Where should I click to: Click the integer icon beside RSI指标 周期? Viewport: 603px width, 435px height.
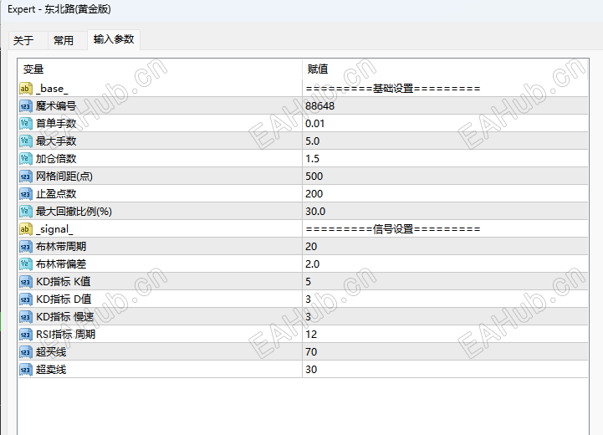coord(26,335)
